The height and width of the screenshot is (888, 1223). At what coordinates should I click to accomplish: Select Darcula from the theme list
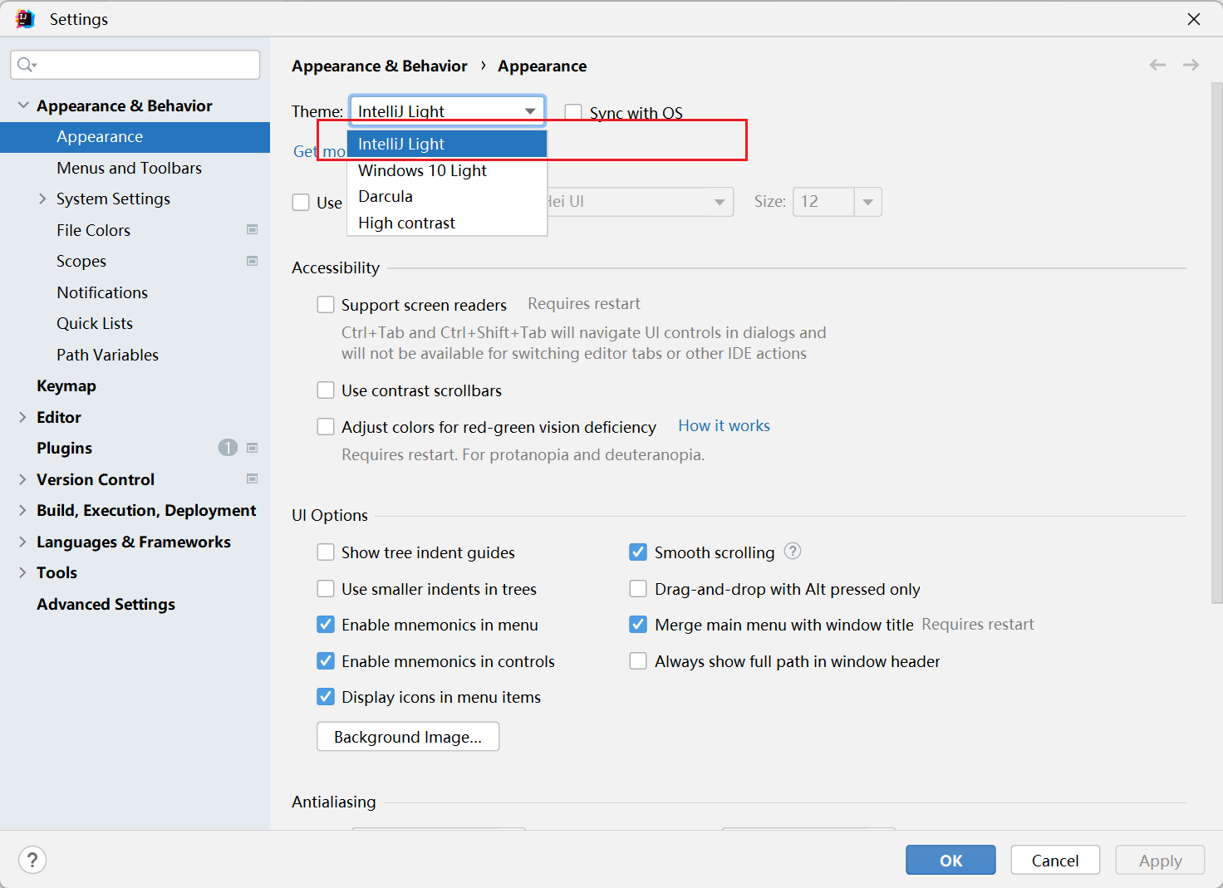386,197
